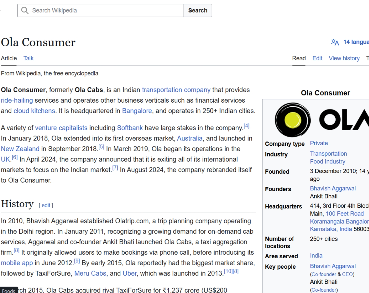Open India link in Headquarters row
Viewport: 369px width, 293px height.
point(345,229)
